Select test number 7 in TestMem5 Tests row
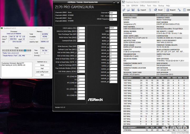Screen dimensions: 190x134 [16, 50]
